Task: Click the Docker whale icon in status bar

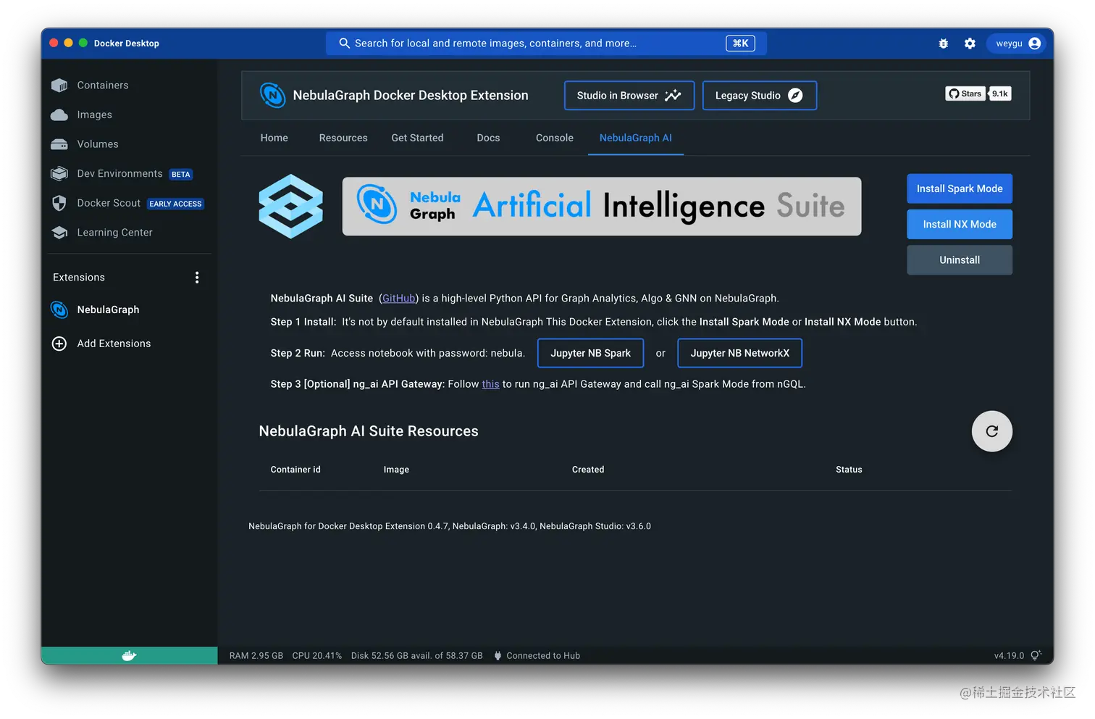Action: [129, 656]
